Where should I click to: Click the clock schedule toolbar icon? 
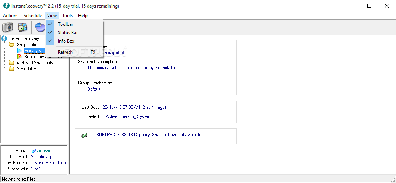[x=22, y=27]
